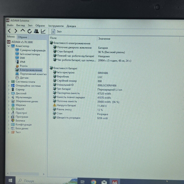Expand the Дисплей node
Image resolution: width=184 pixels, height=184 pixels.
(9, 94)
